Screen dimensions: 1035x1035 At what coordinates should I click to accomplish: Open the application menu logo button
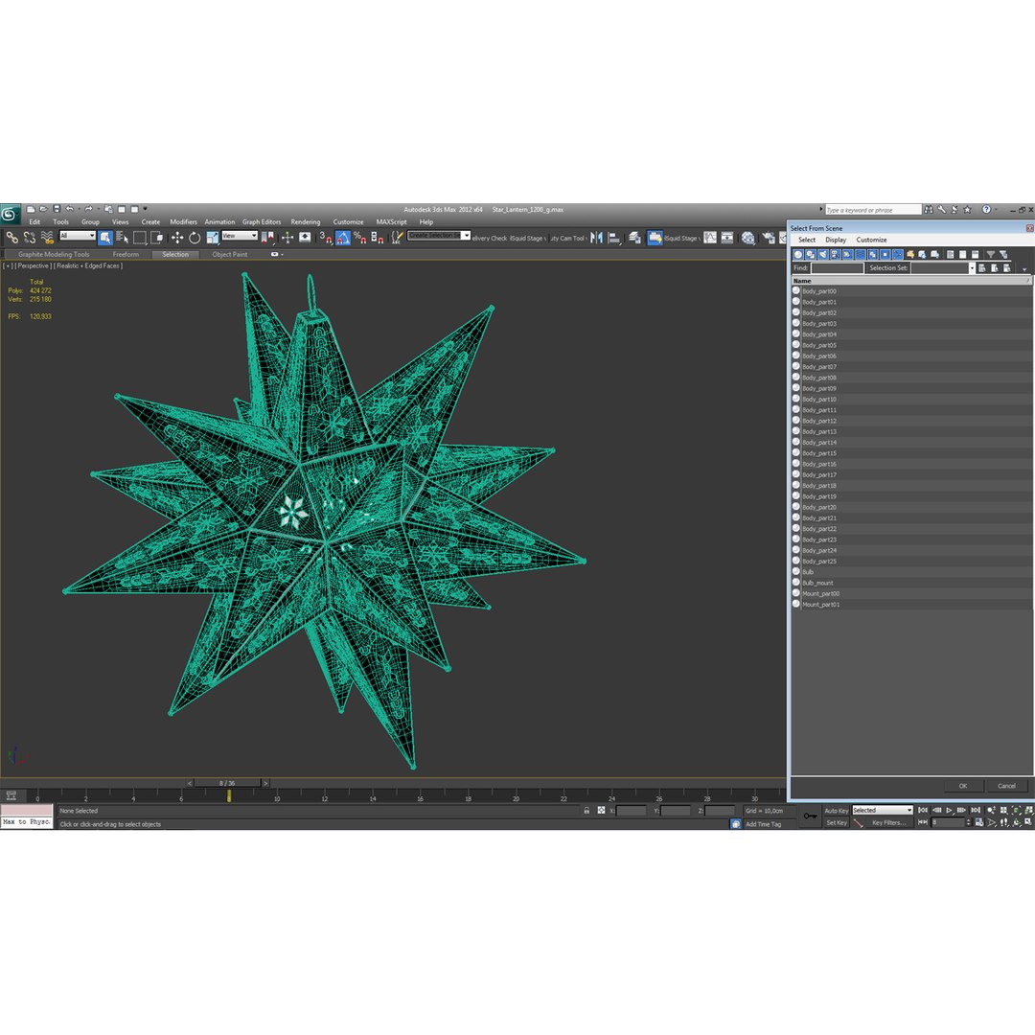click(10, 214)
